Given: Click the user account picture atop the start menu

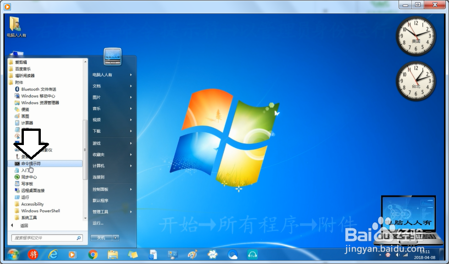Looking at the screenshot, I should pos(112,57).
